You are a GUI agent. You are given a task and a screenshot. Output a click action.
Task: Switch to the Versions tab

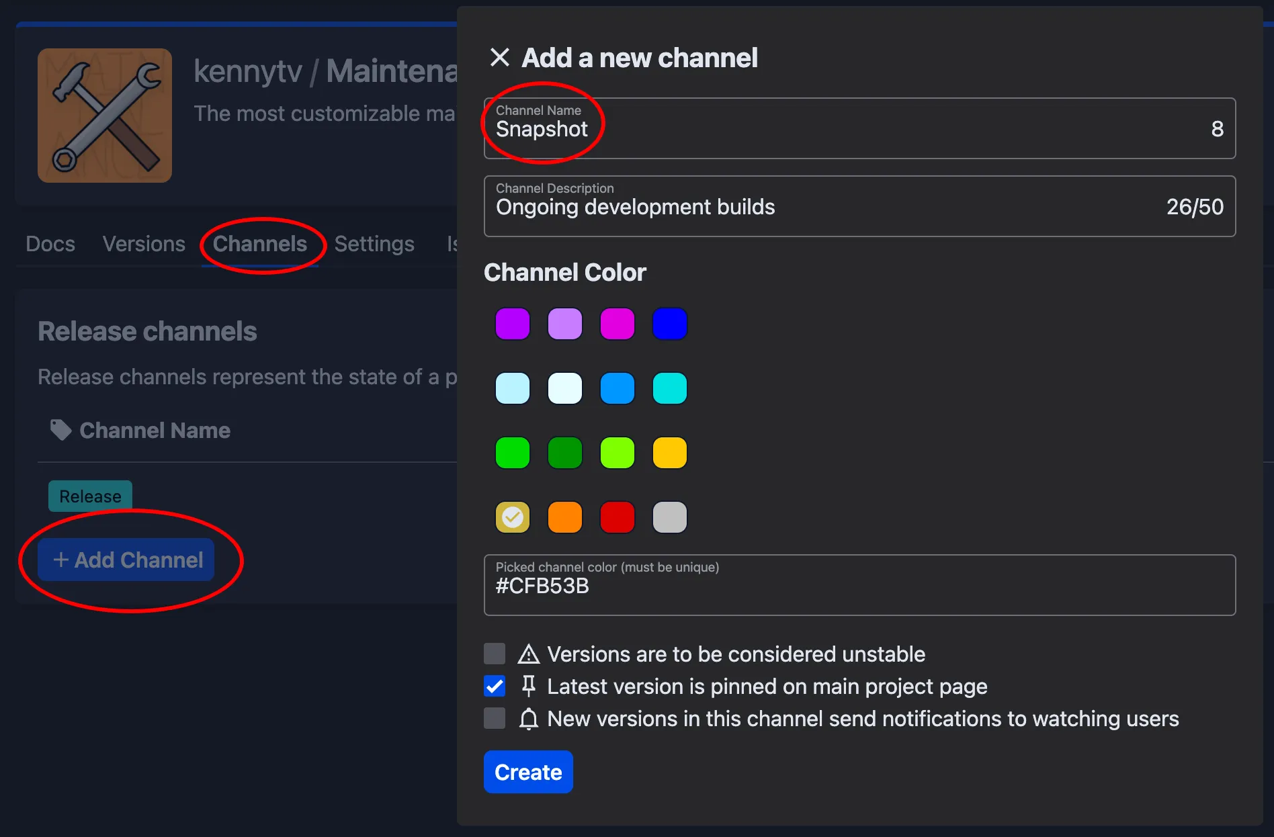tap(144, 244)
